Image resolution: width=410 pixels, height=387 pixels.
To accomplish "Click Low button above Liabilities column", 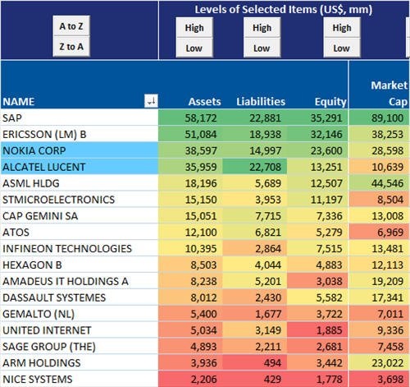I will [262, 48].
